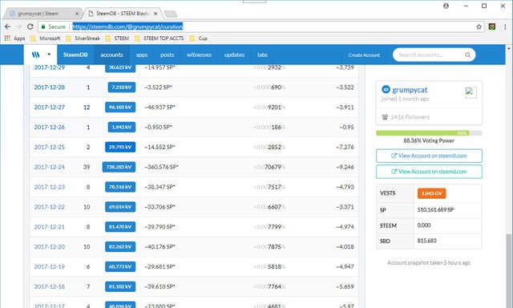This screenshot has width=513, height=308.
Task: Click the 7.210 kV badge
Action: pos(121,87)
